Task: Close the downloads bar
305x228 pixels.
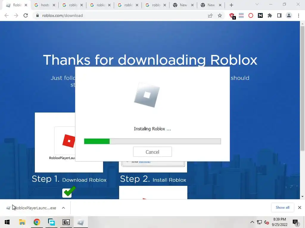Action: (300, 208)
